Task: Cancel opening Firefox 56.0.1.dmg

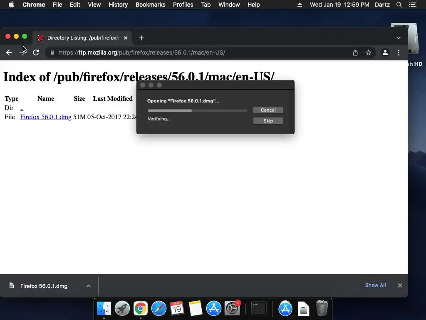Action: [x=268, y=110]
